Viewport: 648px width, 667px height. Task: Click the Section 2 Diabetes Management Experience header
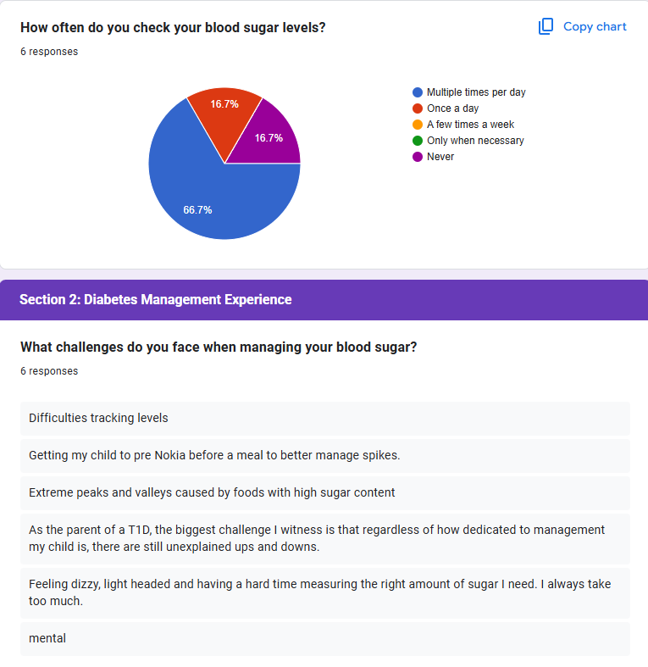point(155,300)
